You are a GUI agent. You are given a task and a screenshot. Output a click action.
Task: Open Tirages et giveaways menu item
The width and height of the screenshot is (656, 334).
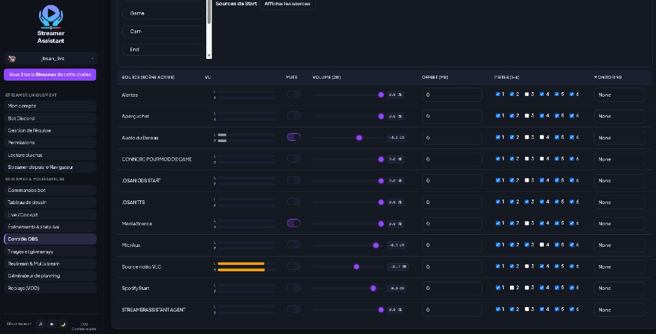coord(50,251)
